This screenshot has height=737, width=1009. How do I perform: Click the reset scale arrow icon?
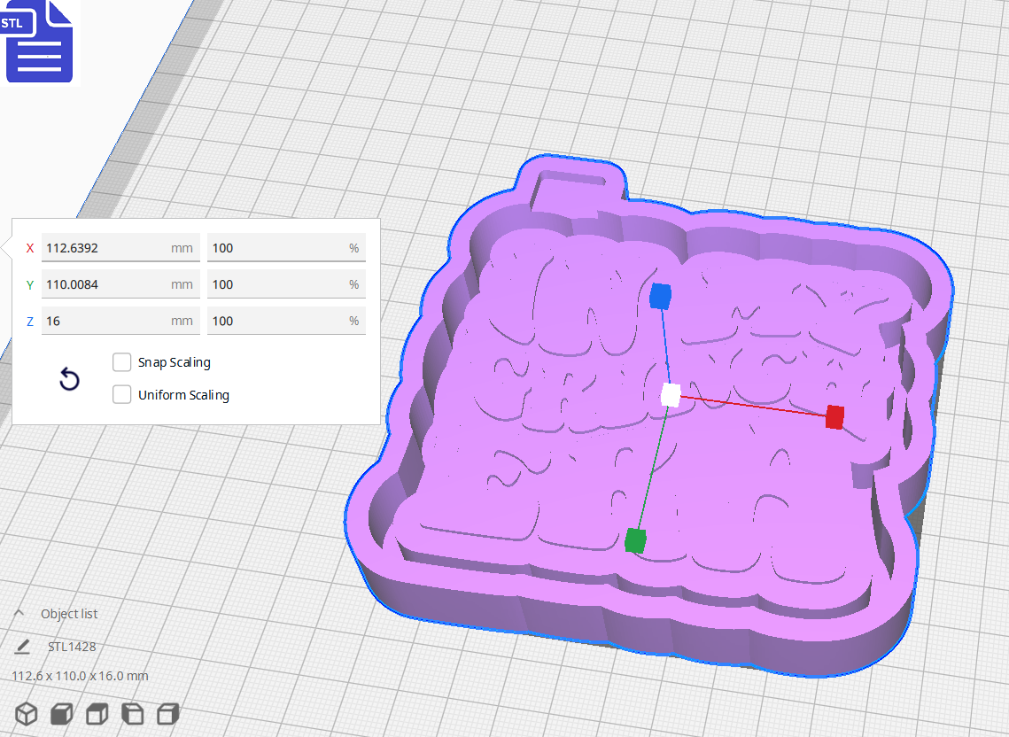pyautogui.click(x=68, y=378)
